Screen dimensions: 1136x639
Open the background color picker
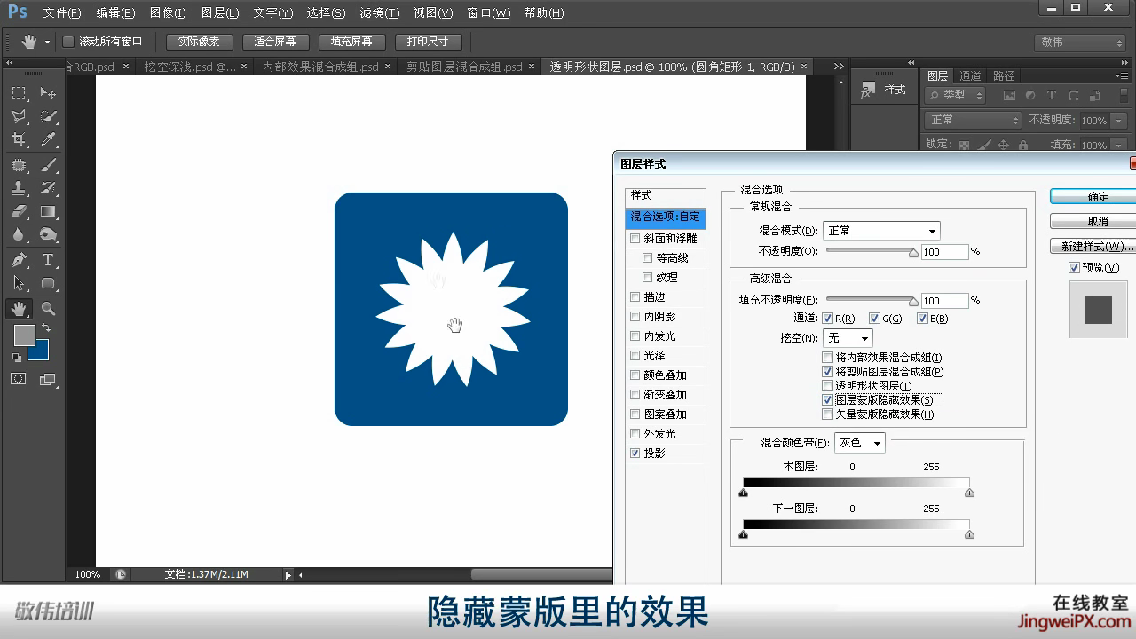[x=41, y=351]
